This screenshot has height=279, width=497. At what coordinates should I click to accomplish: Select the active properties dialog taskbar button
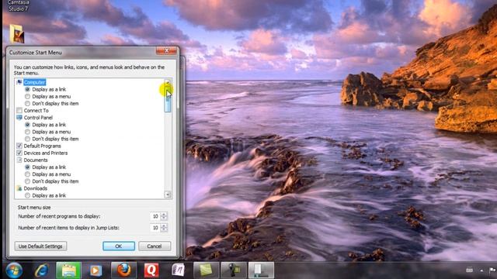coord(261,270)
